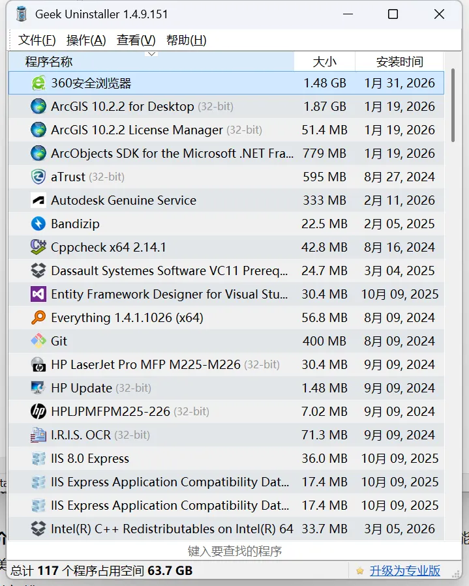Sort list by 大小 column header
This screenshot has width=469, height=586.
325,61
